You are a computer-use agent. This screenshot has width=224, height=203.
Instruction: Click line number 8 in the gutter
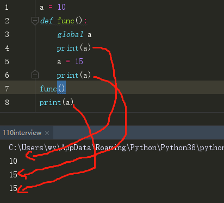(x=7, y=102)
